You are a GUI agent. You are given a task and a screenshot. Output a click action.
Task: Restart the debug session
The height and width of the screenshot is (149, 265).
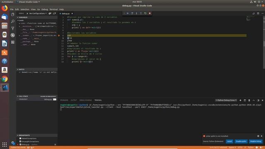tap(145, 13)
